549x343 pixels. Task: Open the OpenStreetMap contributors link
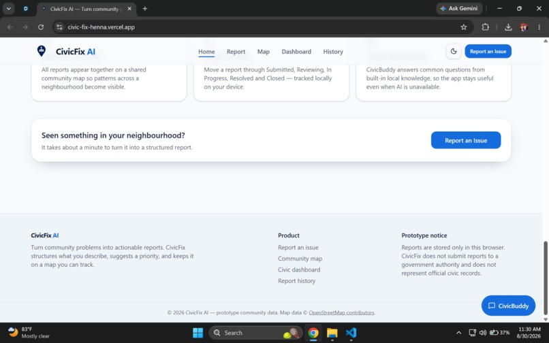[341, 312]
